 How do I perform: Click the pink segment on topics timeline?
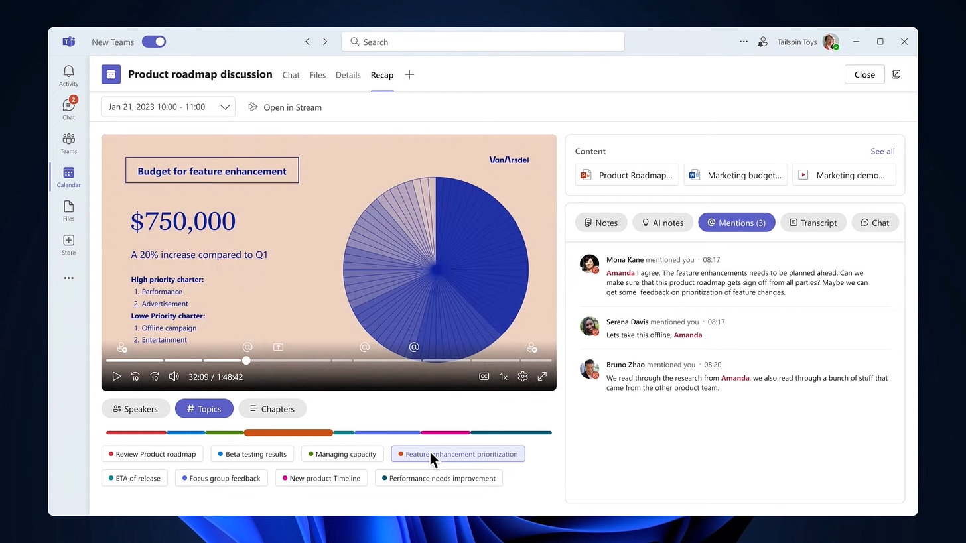pyautogui.click(x=445, y=433)
